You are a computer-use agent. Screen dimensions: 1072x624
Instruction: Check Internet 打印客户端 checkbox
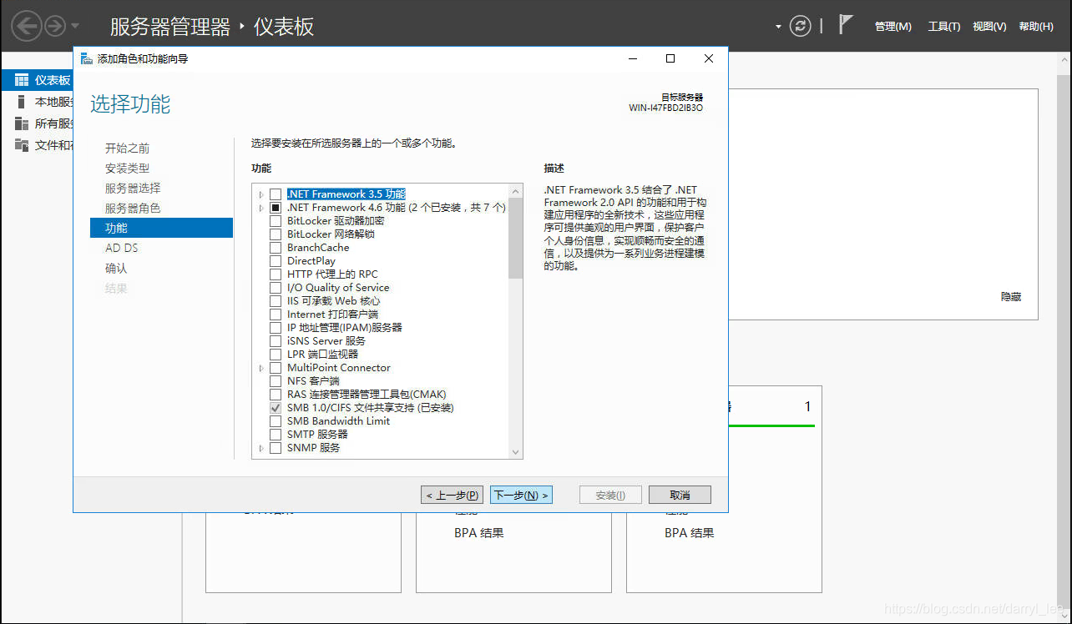click(x=276, y=315)
